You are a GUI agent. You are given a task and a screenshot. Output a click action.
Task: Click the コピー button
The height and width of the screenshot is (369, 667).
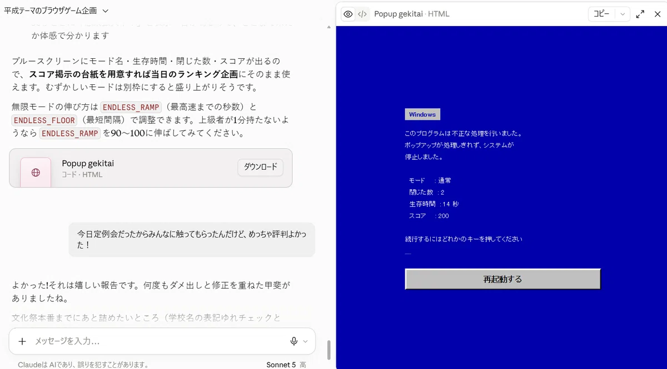[x=601, y=14]
